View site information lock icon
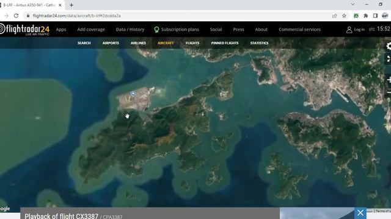Viewport: 391px width, 219px height. coord(28,16)
